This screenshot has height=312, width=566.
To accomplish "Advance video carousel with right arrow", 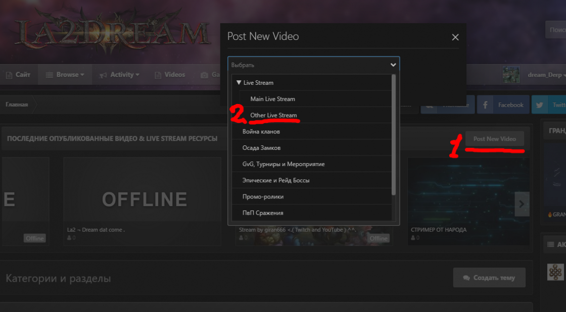I will [x=522, y=204].
